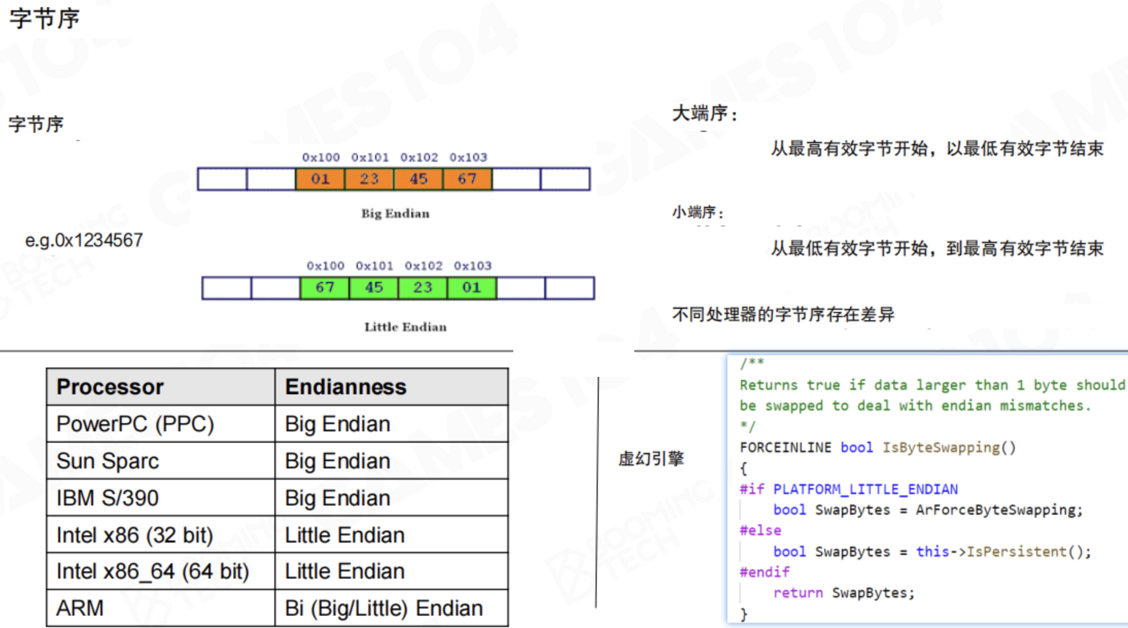Click the 虚幻引擎 label

tap(651, 458)
